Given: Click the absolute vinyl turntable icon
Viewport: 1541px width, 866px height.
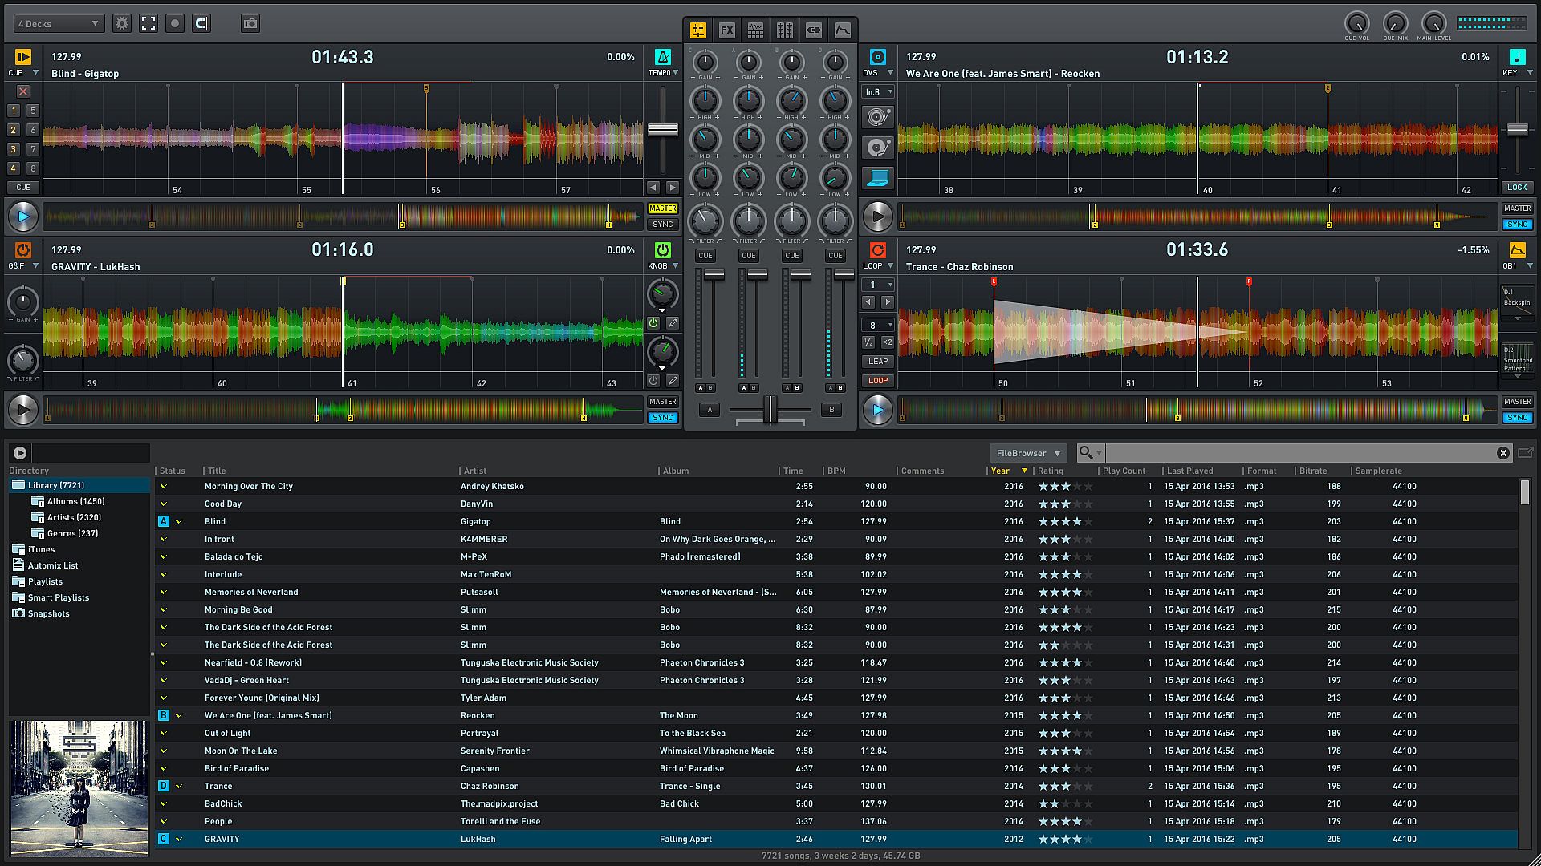Looking at the screenshot, I should click(x=877, y=118).
